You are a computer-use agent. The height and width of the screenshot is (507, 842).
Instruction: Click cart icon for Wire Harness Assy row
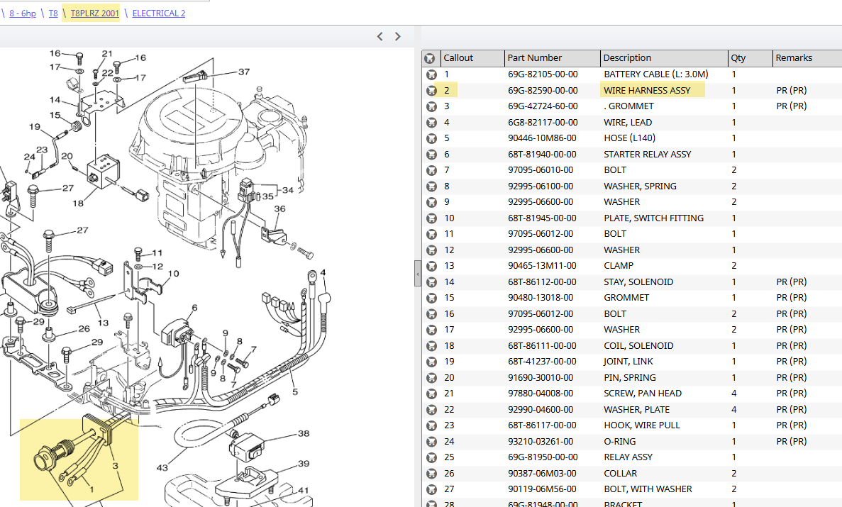pyautogui.click(x=431, y=91)
